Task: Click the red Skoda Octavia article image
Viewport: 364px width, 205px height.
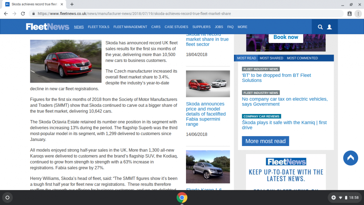Action: (x=66, y=61)
